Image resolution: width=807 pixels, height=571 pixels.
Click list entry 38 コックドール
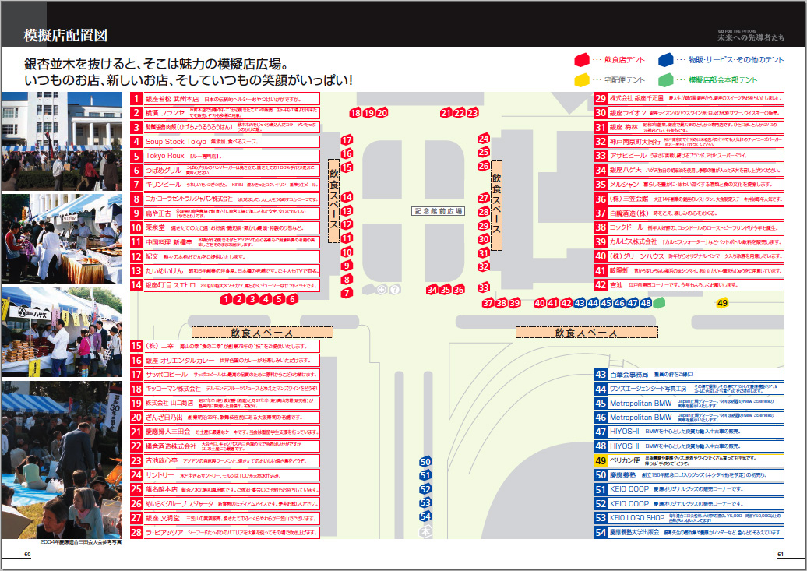(x=689, y=227)
